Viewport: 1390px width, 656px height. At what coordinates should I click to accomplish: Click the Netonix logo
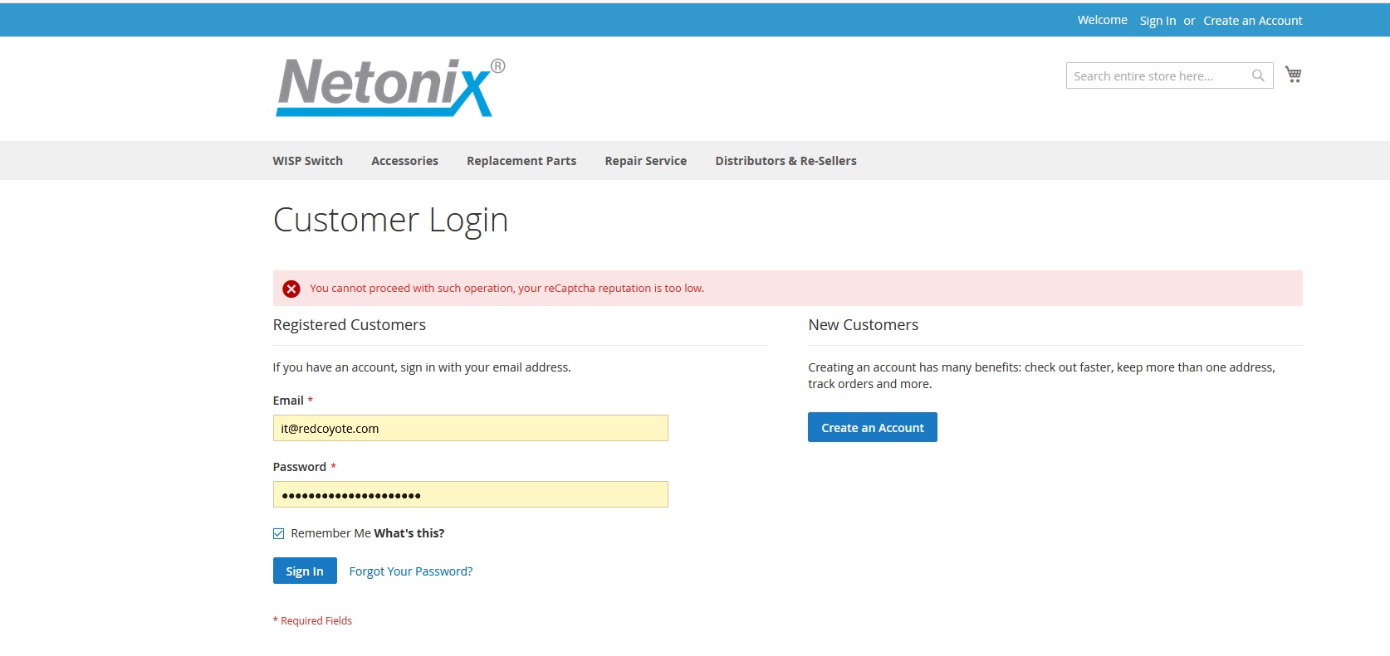[390, 87]
